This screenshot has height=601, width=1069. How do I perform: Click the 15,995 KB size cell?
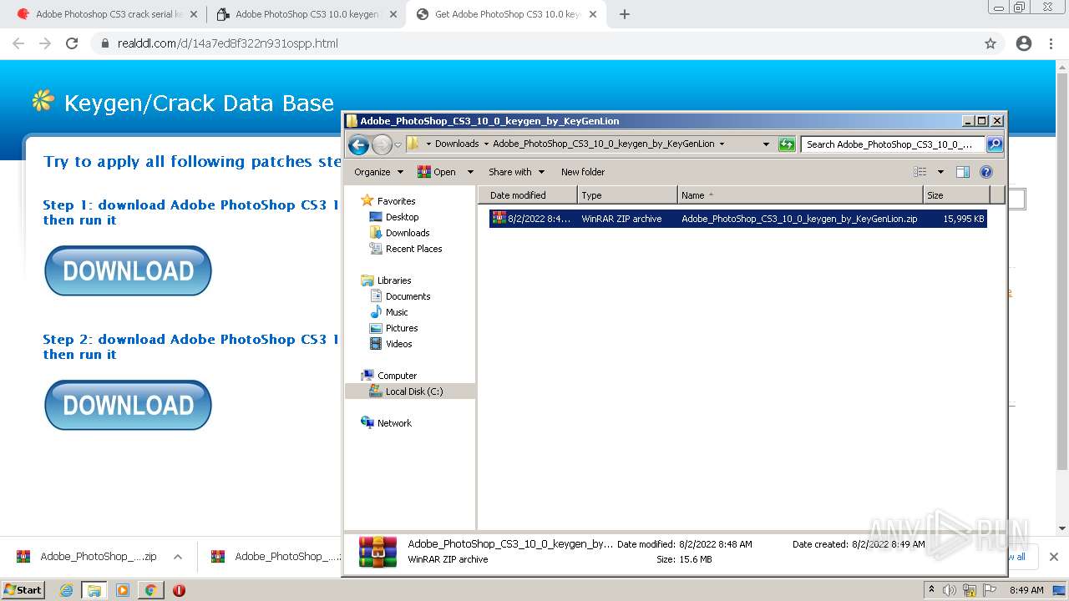point(964,219)
